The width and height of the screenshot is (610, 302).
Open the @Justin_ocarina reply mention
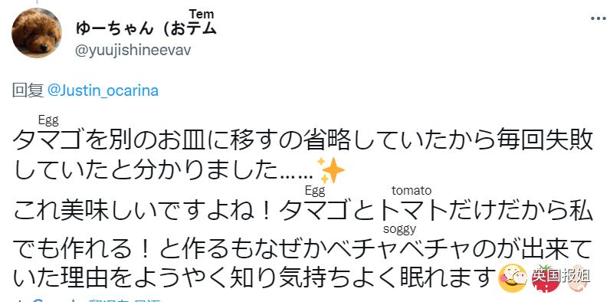point(103,90)
